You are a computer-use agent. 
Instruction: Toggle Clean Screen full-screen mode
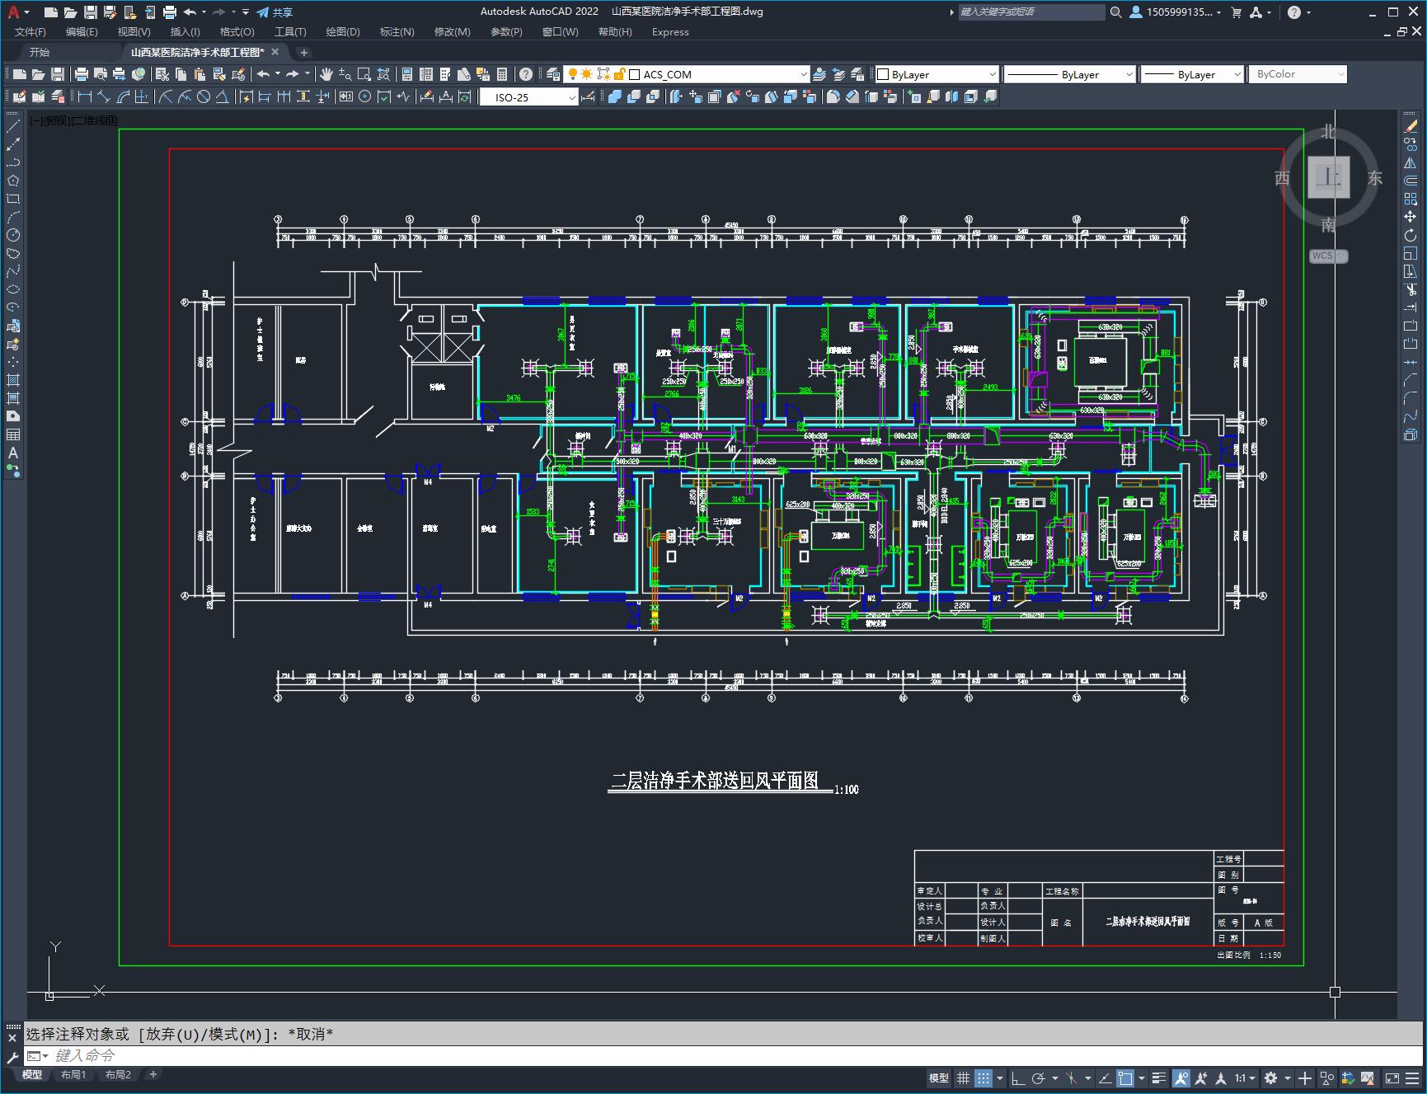1392,1078
